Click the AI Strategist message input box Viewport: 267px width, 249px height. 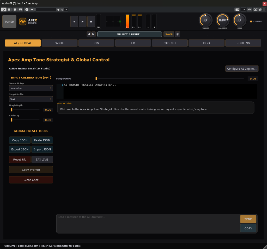coord(148,223)
